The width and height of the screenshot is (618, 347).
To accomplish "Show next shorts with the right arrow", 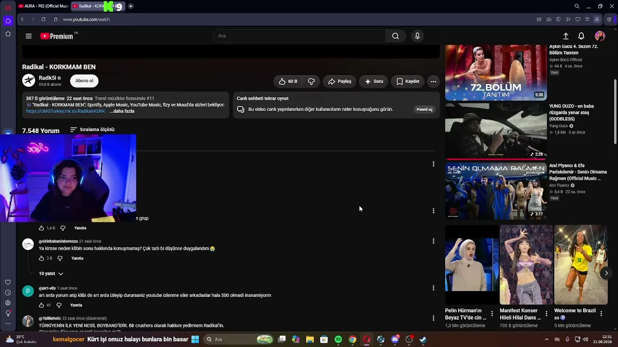I will tap(606, 273).
